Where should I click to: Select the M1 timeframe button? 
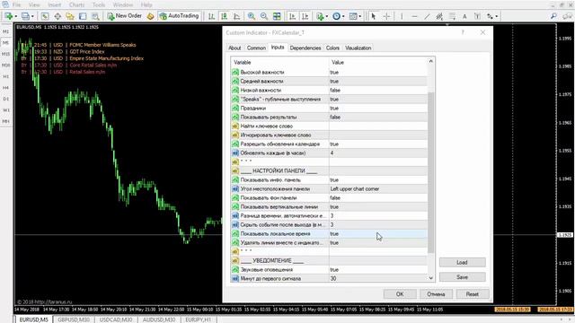(x=6, y=31)
